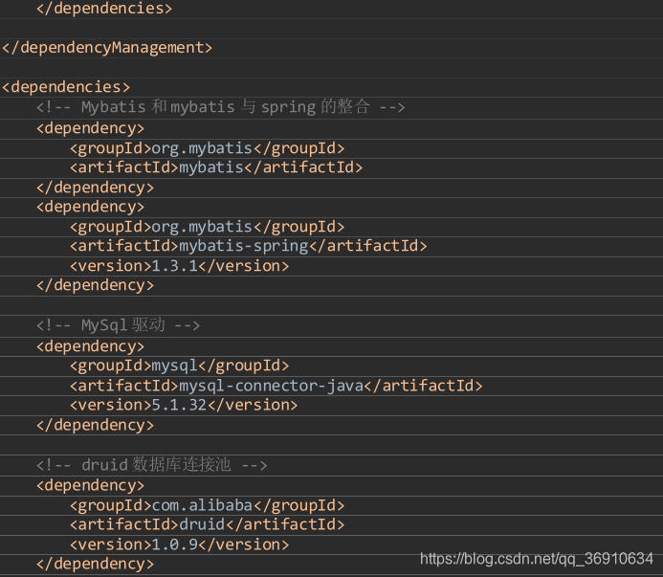Click the mybatis-spring artifactId line
Viewport: 663px width, 577px height.
point(249,246)
